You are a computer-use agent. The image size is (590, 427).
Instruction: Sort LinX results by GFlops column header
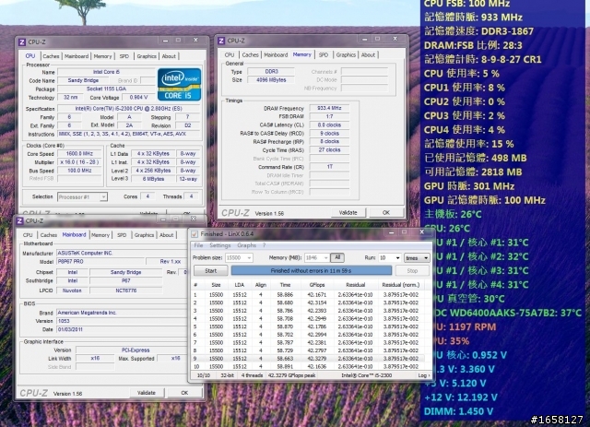tap(317, 285)
